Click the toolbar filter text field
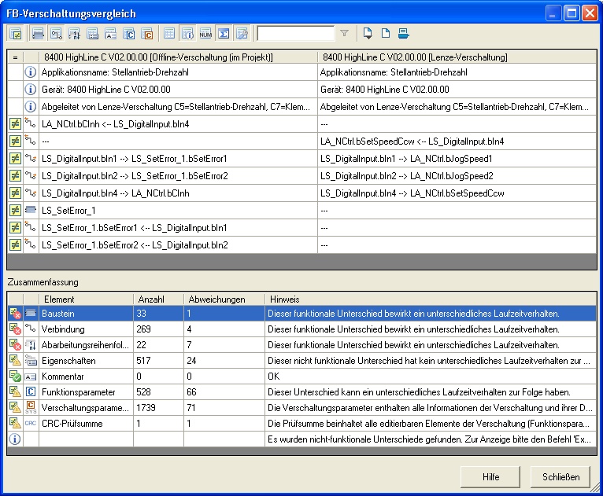Viewport: 603px width, 496px height. tap(295, 34)
